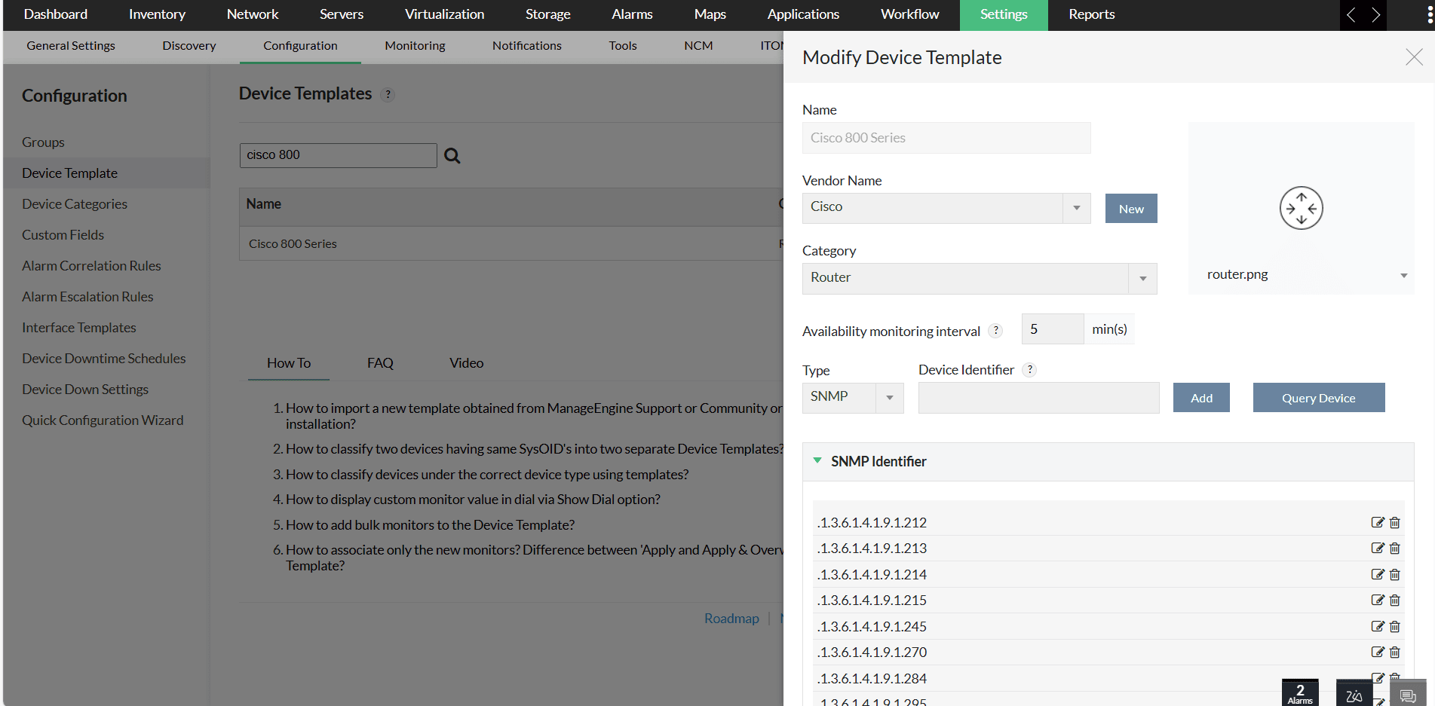Open the Servers menu
1435x706 pixels.
342,14
